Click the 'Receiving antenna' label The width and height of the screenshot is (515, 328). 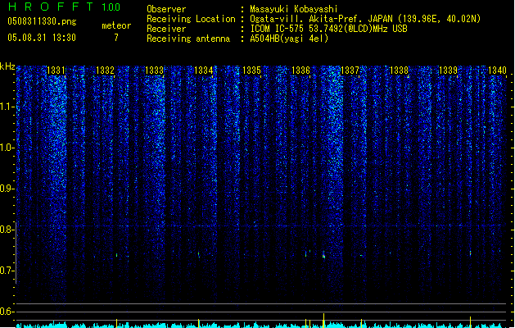pos(188,39)
